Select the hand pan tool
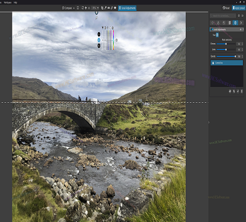 (x=85, y=8)
